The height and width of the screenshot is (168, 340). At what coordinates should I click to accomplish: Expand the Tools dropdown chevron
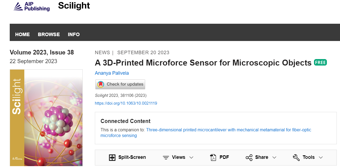[x=321, y=157]
